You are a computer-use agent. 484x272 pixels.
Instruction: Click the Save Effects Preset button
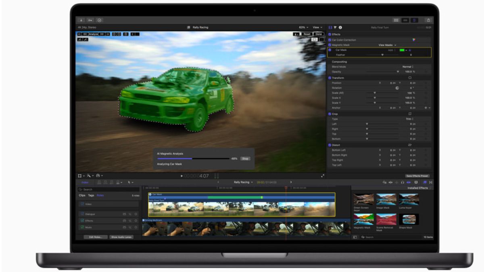[x=417, y=176]
